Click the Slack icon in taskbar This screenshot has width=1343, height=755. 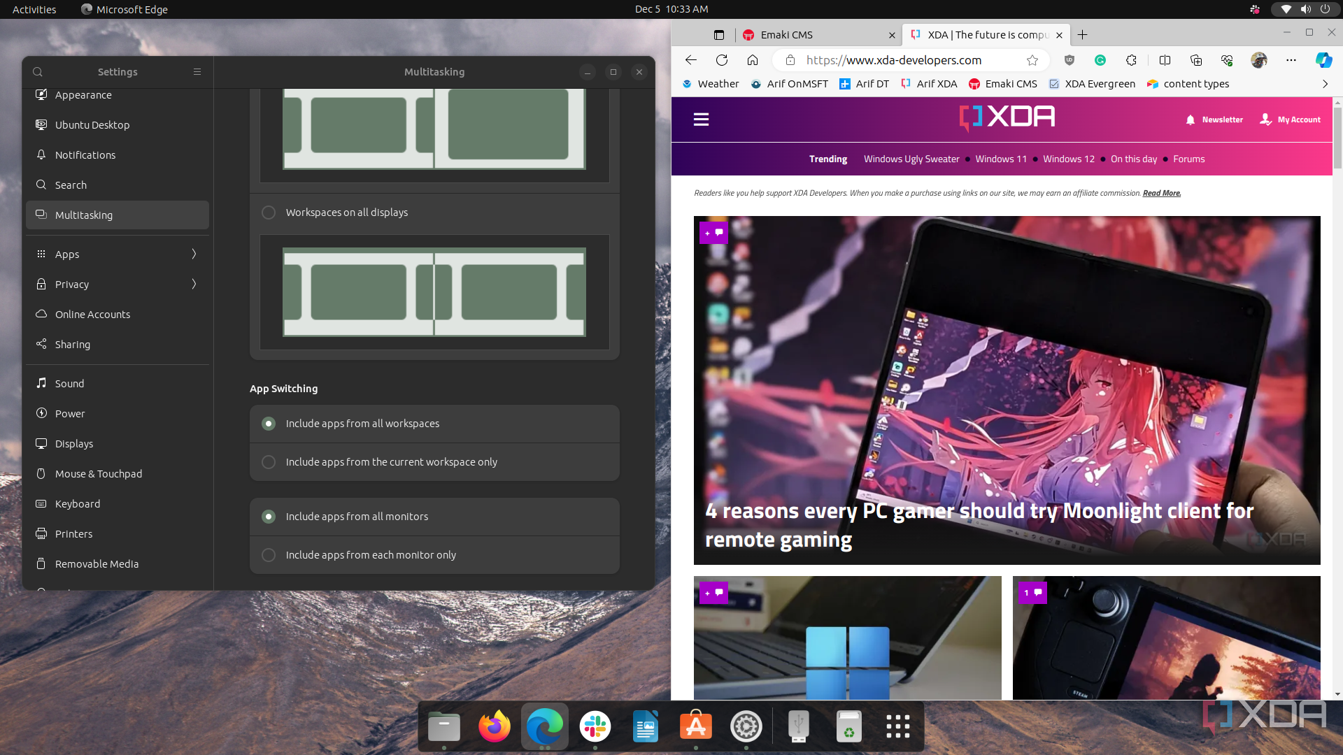coord(595,726)
